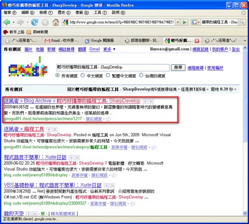Screen dimensions: 249x224
Task: Click the 登出 sign out link
Action: pos(235,49)
